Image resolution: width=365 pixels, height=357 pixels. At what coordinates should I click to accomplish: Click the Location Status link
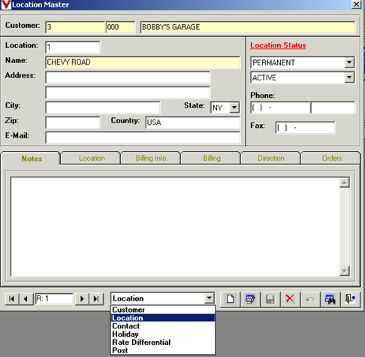(x=278, y=45)
